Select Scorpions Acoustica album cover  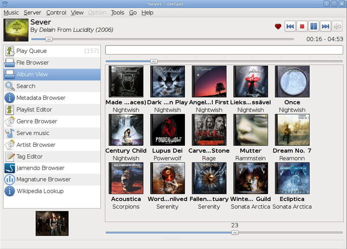126,178
